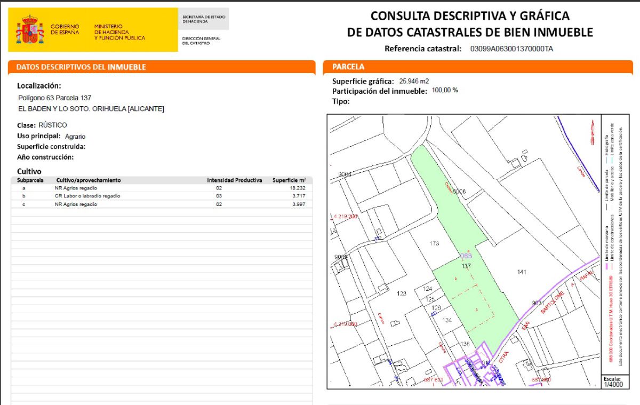Screen dimensions: 640x405
Task: Click the 'Agrario' main use value
Action: pyautogui.click(x=75, y=137)
